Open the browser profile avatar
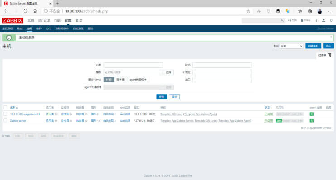 [320, 11]
